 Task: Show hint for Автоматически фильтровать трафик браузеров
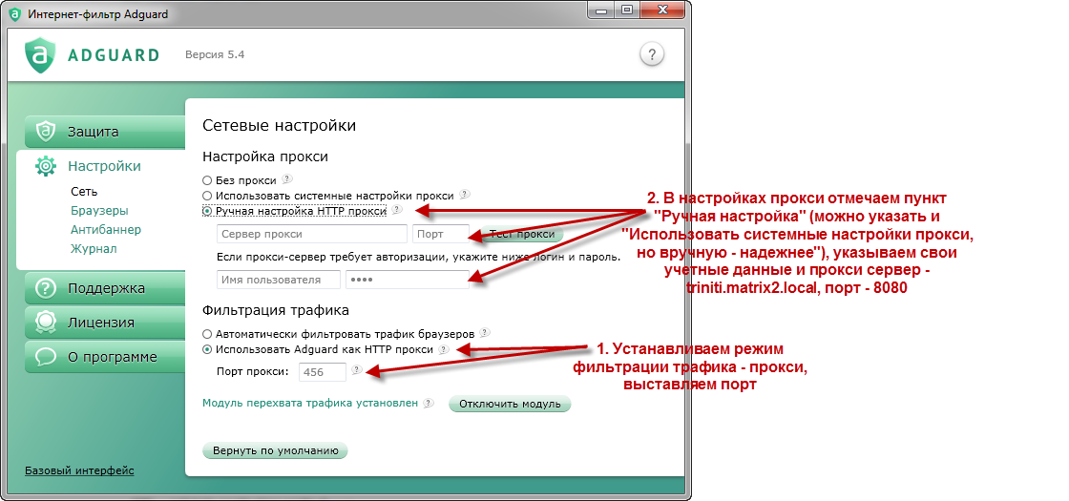(484, 333)
